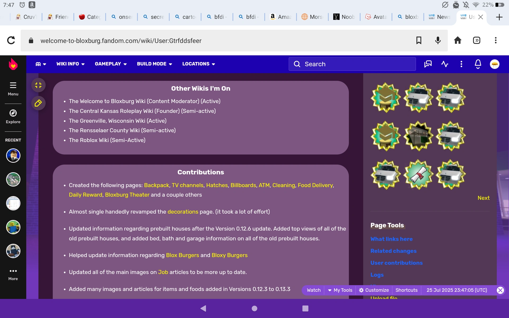Toggle the bookmark star in the address bar
Image resolution: width=509 pixels, height=318 pixels.
point(419,40)
